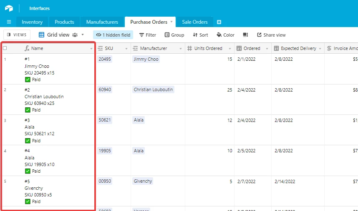This screenshot has width=358, height=211.
Task: Open Manufacturer column dropdown arrow
Action: coord(181,48)
